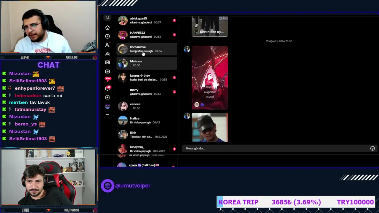Open the eceeee conversation
Viewport: 379px width, 213px height.
147,106
